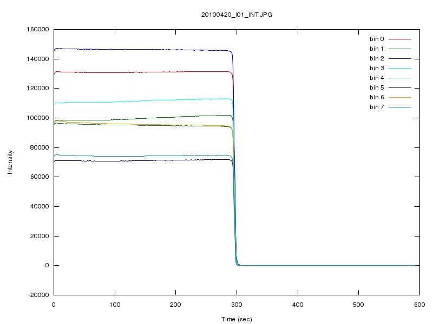Click the 100000 y-axis tick label

pyautogui.click(x=38, y=118)
